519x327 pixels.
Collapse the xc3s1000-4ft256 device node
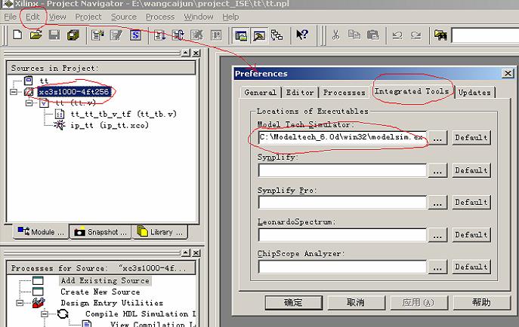14,92
